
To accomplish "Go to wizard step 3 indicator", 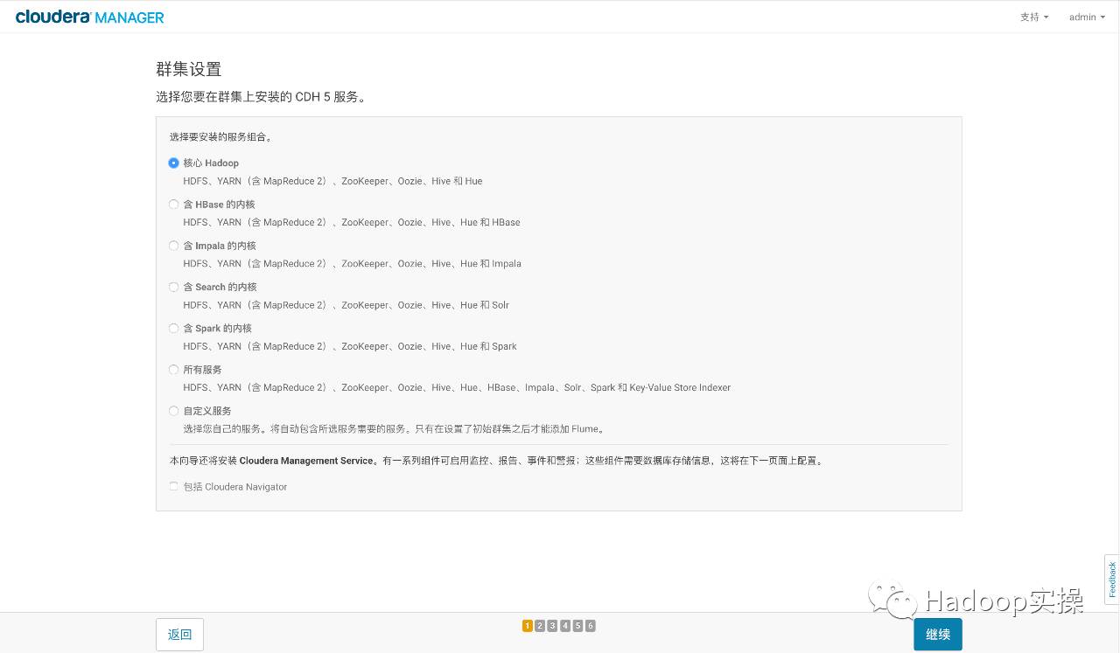I will [x=552, y=626].
